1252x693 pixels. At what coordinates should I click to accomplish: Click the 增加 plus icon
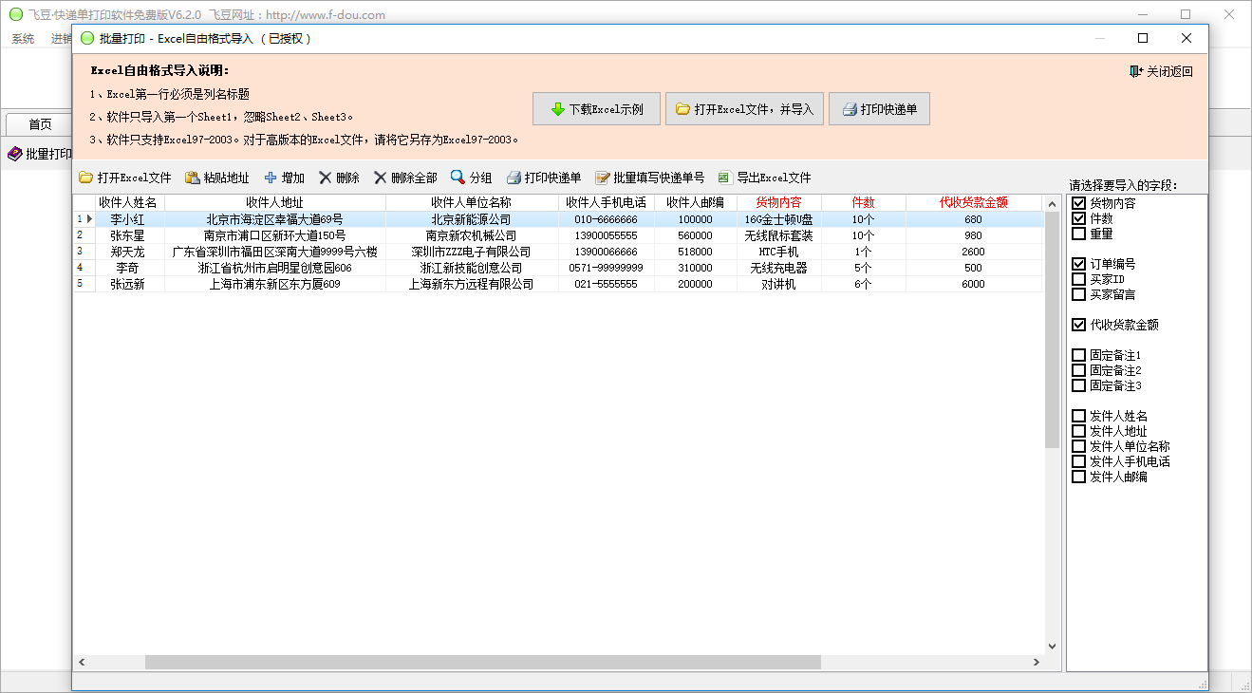[271, 178]
